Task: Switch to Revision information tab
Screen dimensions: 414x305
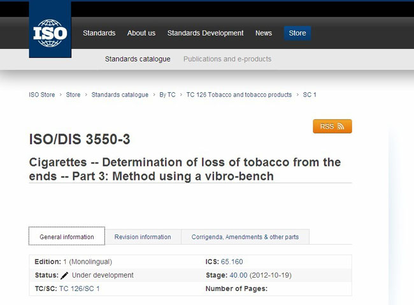Action: (x=143, y=237)
